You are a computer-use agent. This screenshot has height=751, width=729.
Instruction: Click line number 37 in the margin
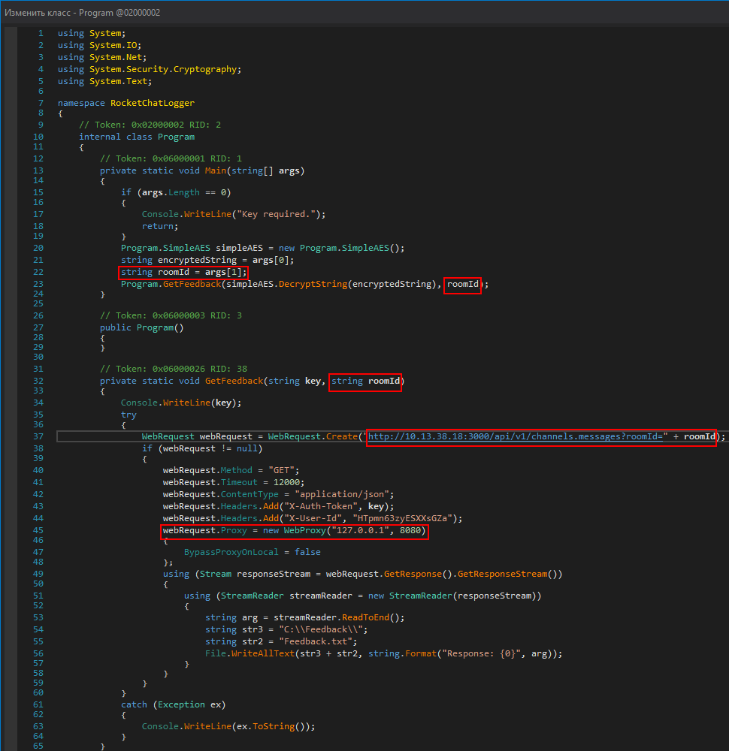coord(38,436)
